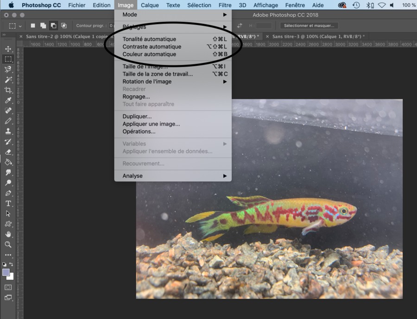Screen dimensions: 417x319
Task: Close the Sans titre-2 tab
Action: tap(21, 37)
